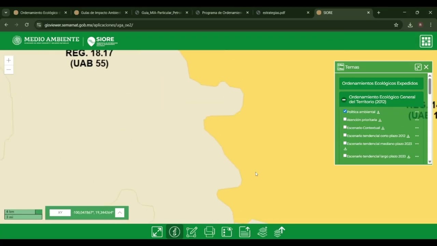Switch to the Ordenamiento Ecológico browser tab
Image resolution: width=437 pixels, height=246 pixels.
pos(40,13)
